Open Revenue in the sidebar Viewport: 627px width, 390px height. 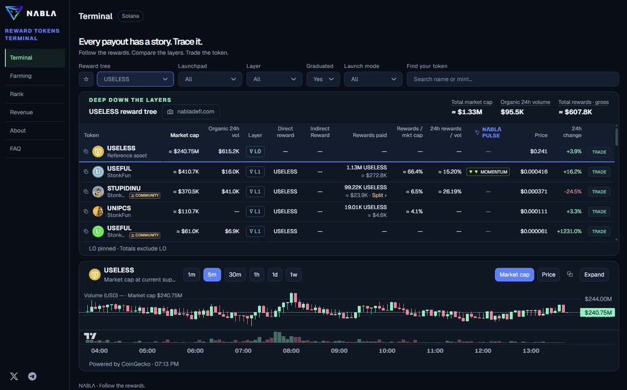point(35,112)
